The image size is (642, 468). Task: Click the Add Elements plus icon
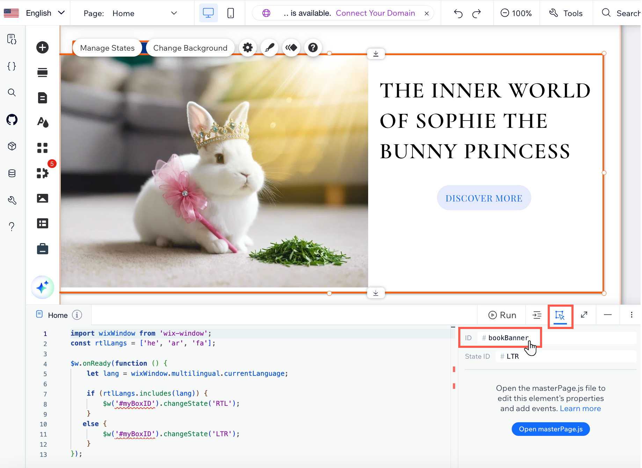pyautogui.click(x=42, y=47)
